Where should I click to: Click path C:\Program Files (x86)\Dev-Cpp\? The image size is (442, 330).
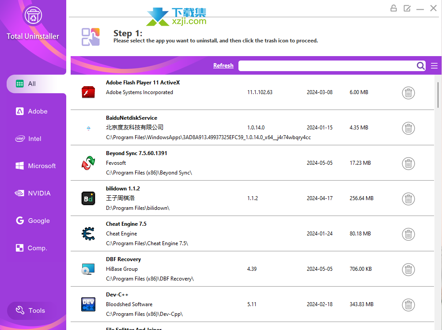(x=144, y=314)
